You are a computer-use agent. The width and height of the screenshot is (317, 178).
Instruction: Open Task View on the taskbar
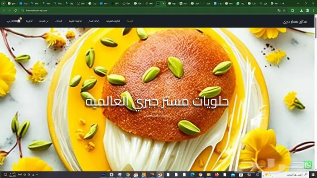[x=258, y=174]
